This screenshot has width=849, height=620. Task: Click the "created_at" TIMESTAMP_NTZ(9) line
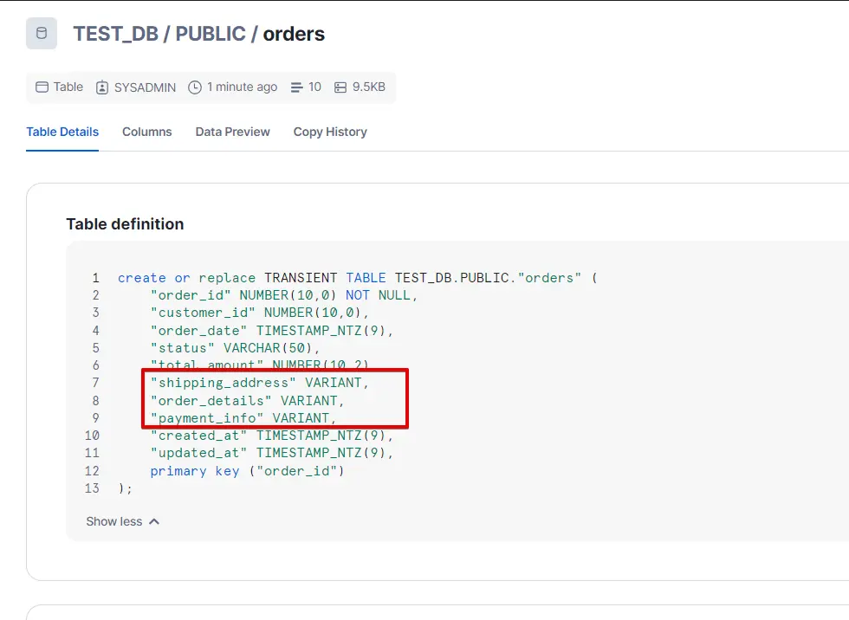(272, 436)
